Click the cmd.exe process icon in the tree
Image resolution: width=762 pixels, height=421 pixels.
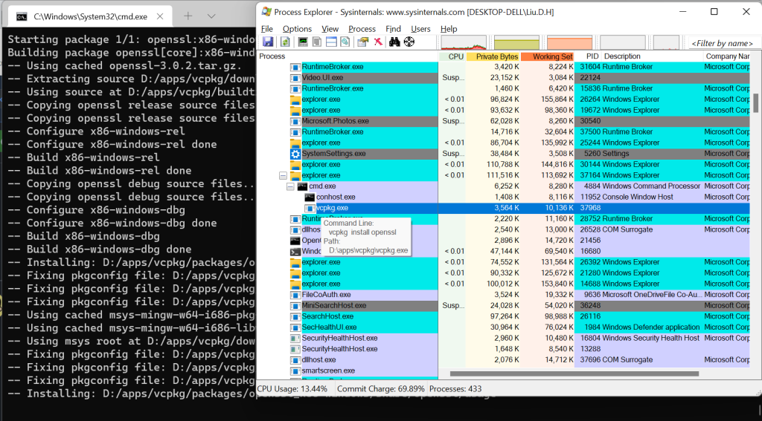pos(303,186)
